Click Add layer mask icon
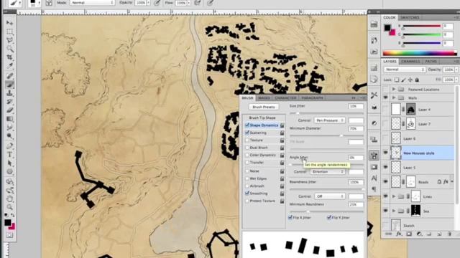Viewport: 460px width, 258px height. (x=409, y=234)
